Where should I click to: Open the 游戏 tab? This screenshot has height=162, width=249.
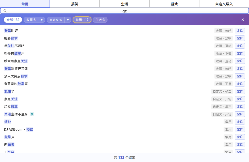[x=174, y=4]
